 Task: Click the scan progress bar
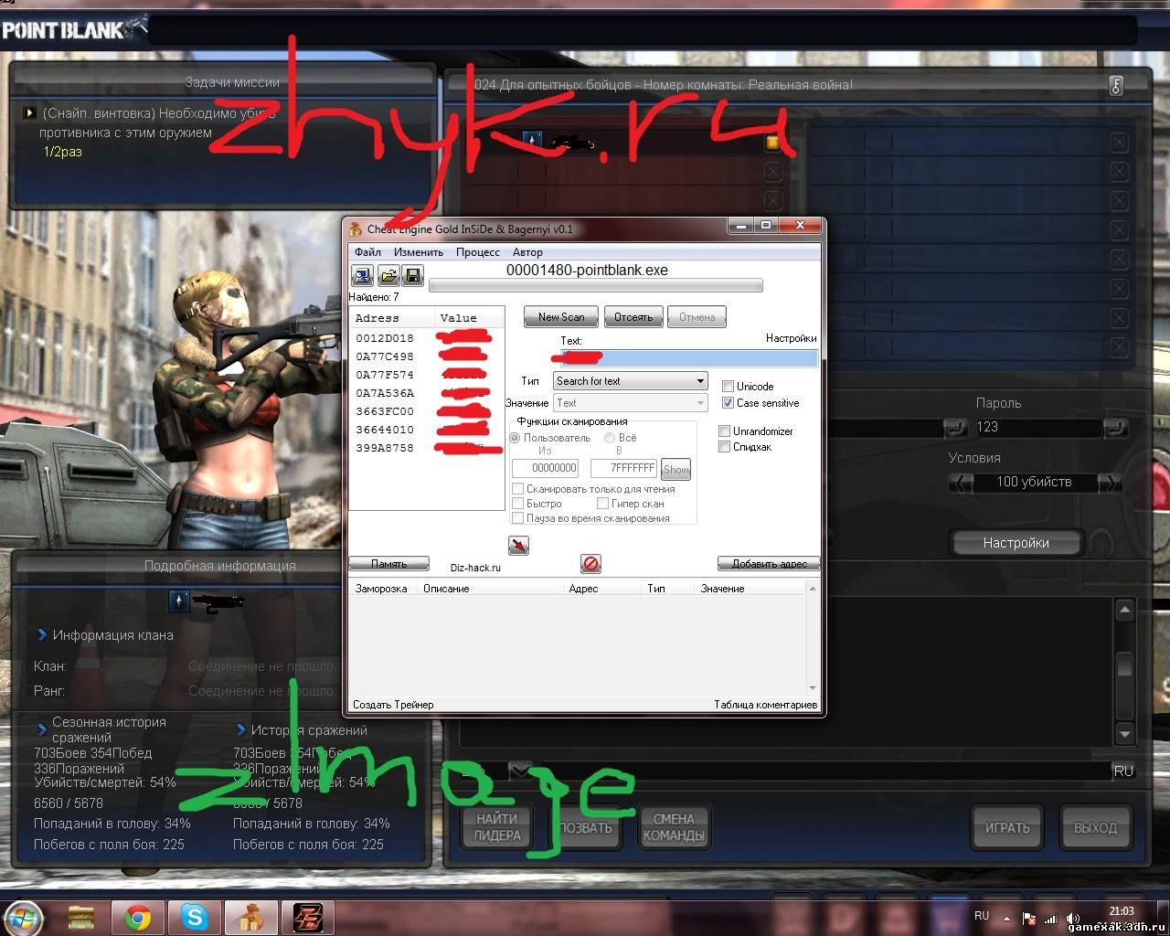[x=595, y=286]
